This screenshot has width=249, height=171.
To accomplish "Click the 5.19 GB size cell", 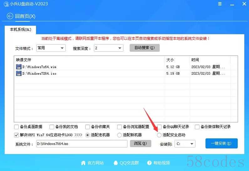I will 173,73.
